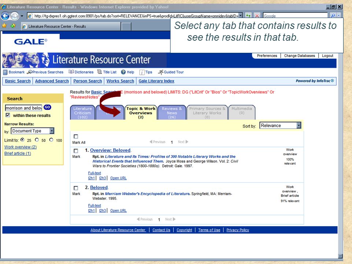The width and height of the screenshot is (352, 264).
Task: Click Work overview (2) link
Action: coord(21,147)
